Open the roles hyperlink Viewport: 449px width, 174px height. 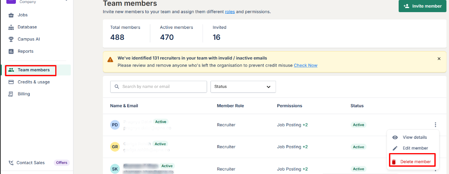230,12
